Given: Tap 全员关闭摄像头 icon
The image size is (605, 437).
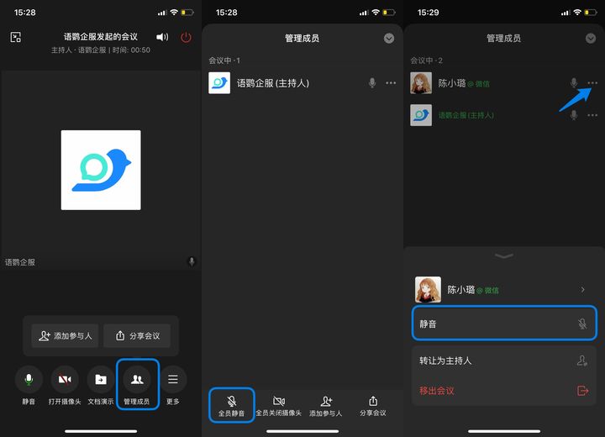Looking at the screenshot, I should click(x=279, y=406).
